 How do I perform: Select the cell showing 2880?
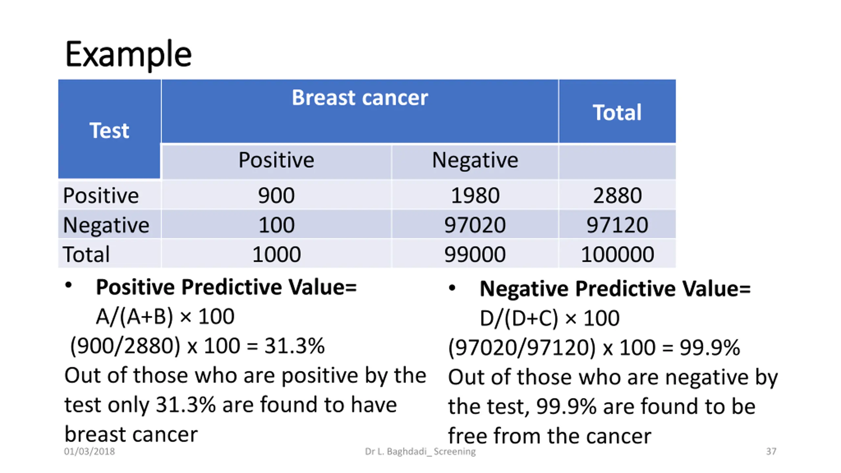pyautogui.click(x=617, y=195)
